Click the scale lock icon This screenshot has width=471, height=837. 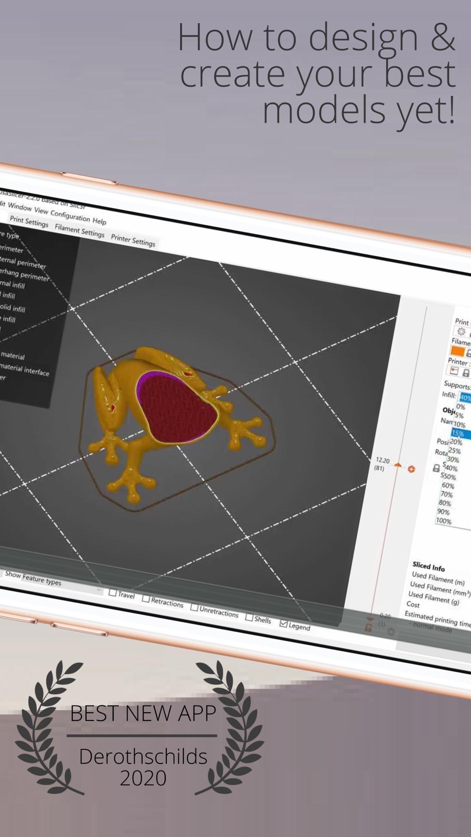436,468
